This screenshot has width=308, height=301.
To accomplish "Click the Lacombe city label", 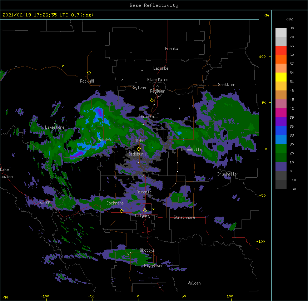I will coord(161,68).
